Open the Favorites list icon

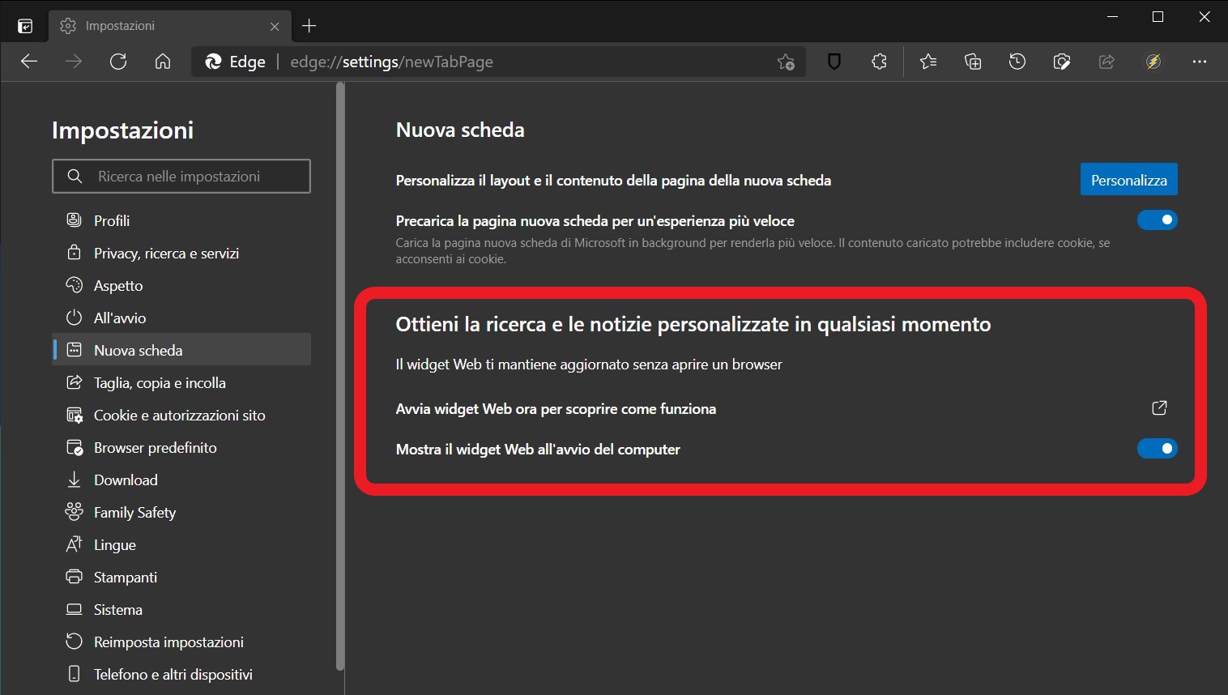click(928, 62)
